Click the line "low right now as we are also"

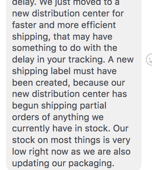71,152
